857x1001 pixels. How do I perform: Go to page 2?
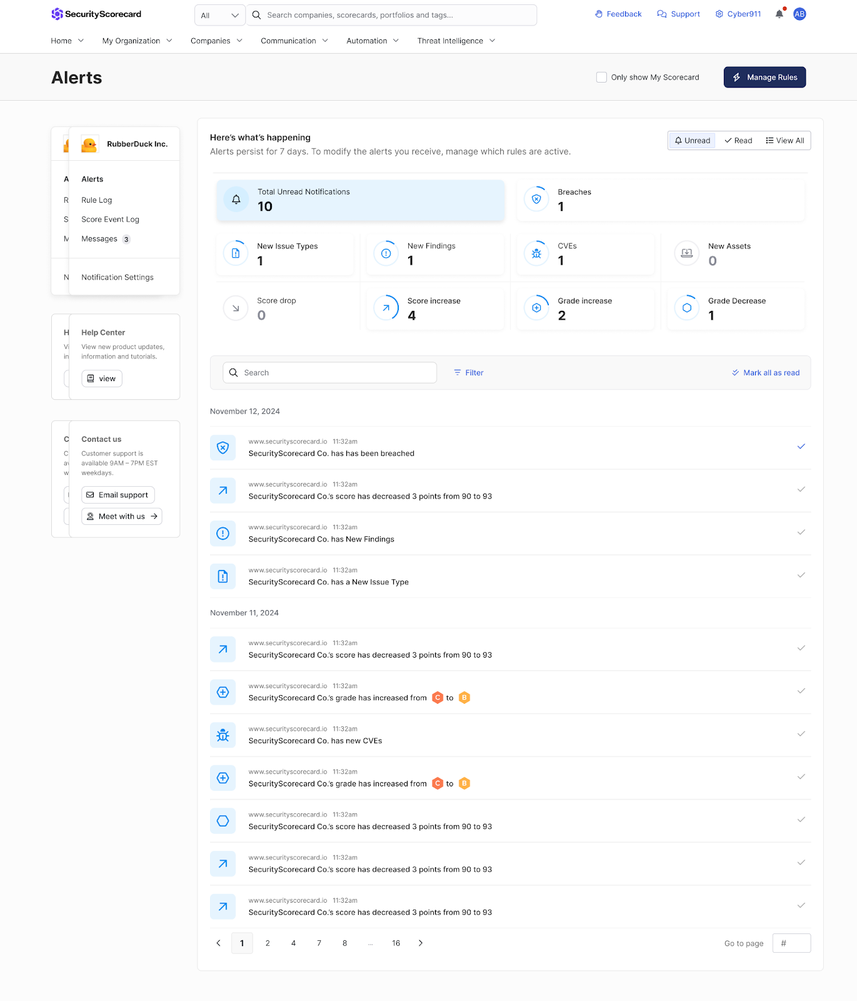coord(268,943)
